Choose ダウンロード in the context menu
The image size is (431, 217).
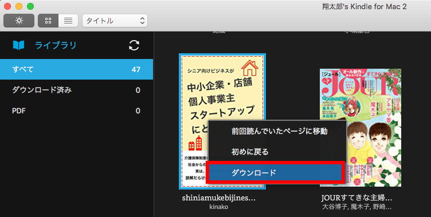(276, 172)
